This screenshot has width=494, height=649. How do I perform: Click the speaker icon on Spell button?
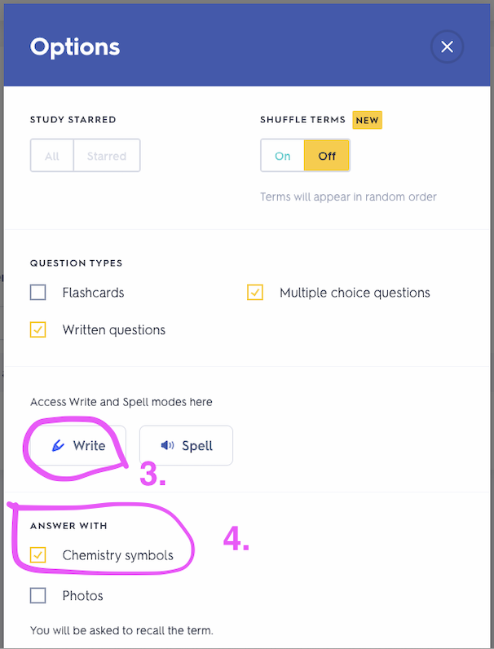167,445
